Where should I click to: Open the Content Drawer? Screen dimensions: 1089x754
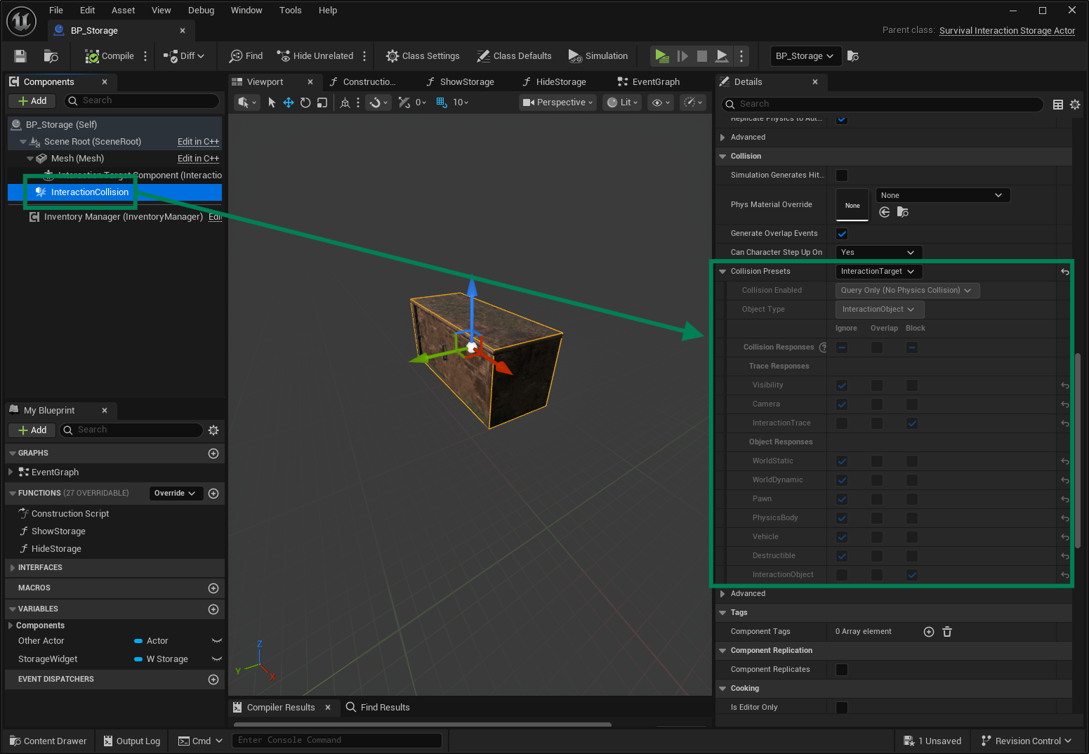[47, 741]
